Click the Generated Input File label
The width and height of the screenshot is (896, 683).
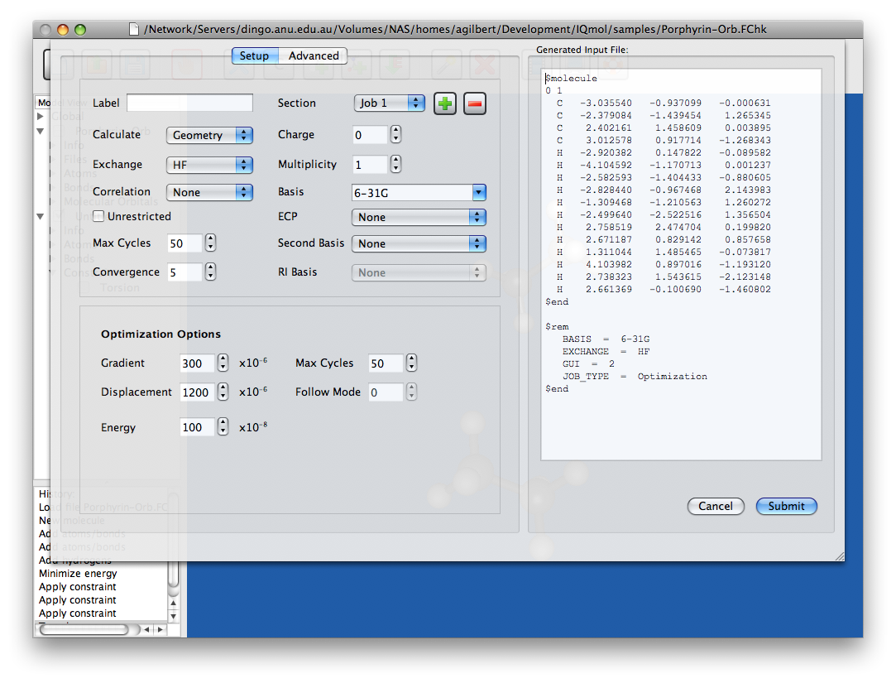coord(582,50)
